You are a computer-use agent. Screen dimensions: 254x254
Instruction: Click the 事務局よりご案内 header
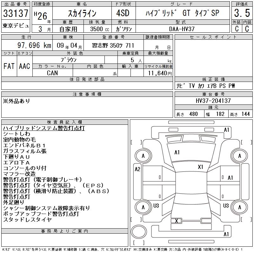tap(64, 231)
